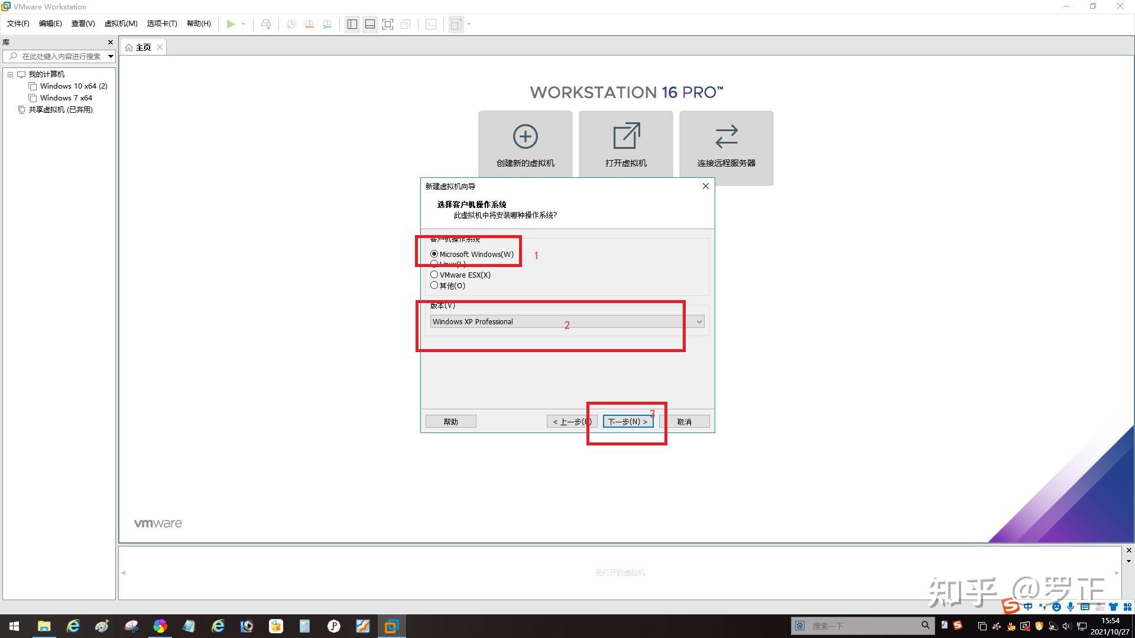Select the Microsoft Windows(W) radio button
This screenshot has height=638, width=1135.
pyautogui.click(x=434, y=254)
